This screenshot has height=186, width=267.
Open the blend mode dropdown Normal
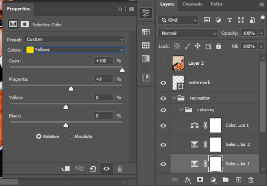click(x=188, y=33)
